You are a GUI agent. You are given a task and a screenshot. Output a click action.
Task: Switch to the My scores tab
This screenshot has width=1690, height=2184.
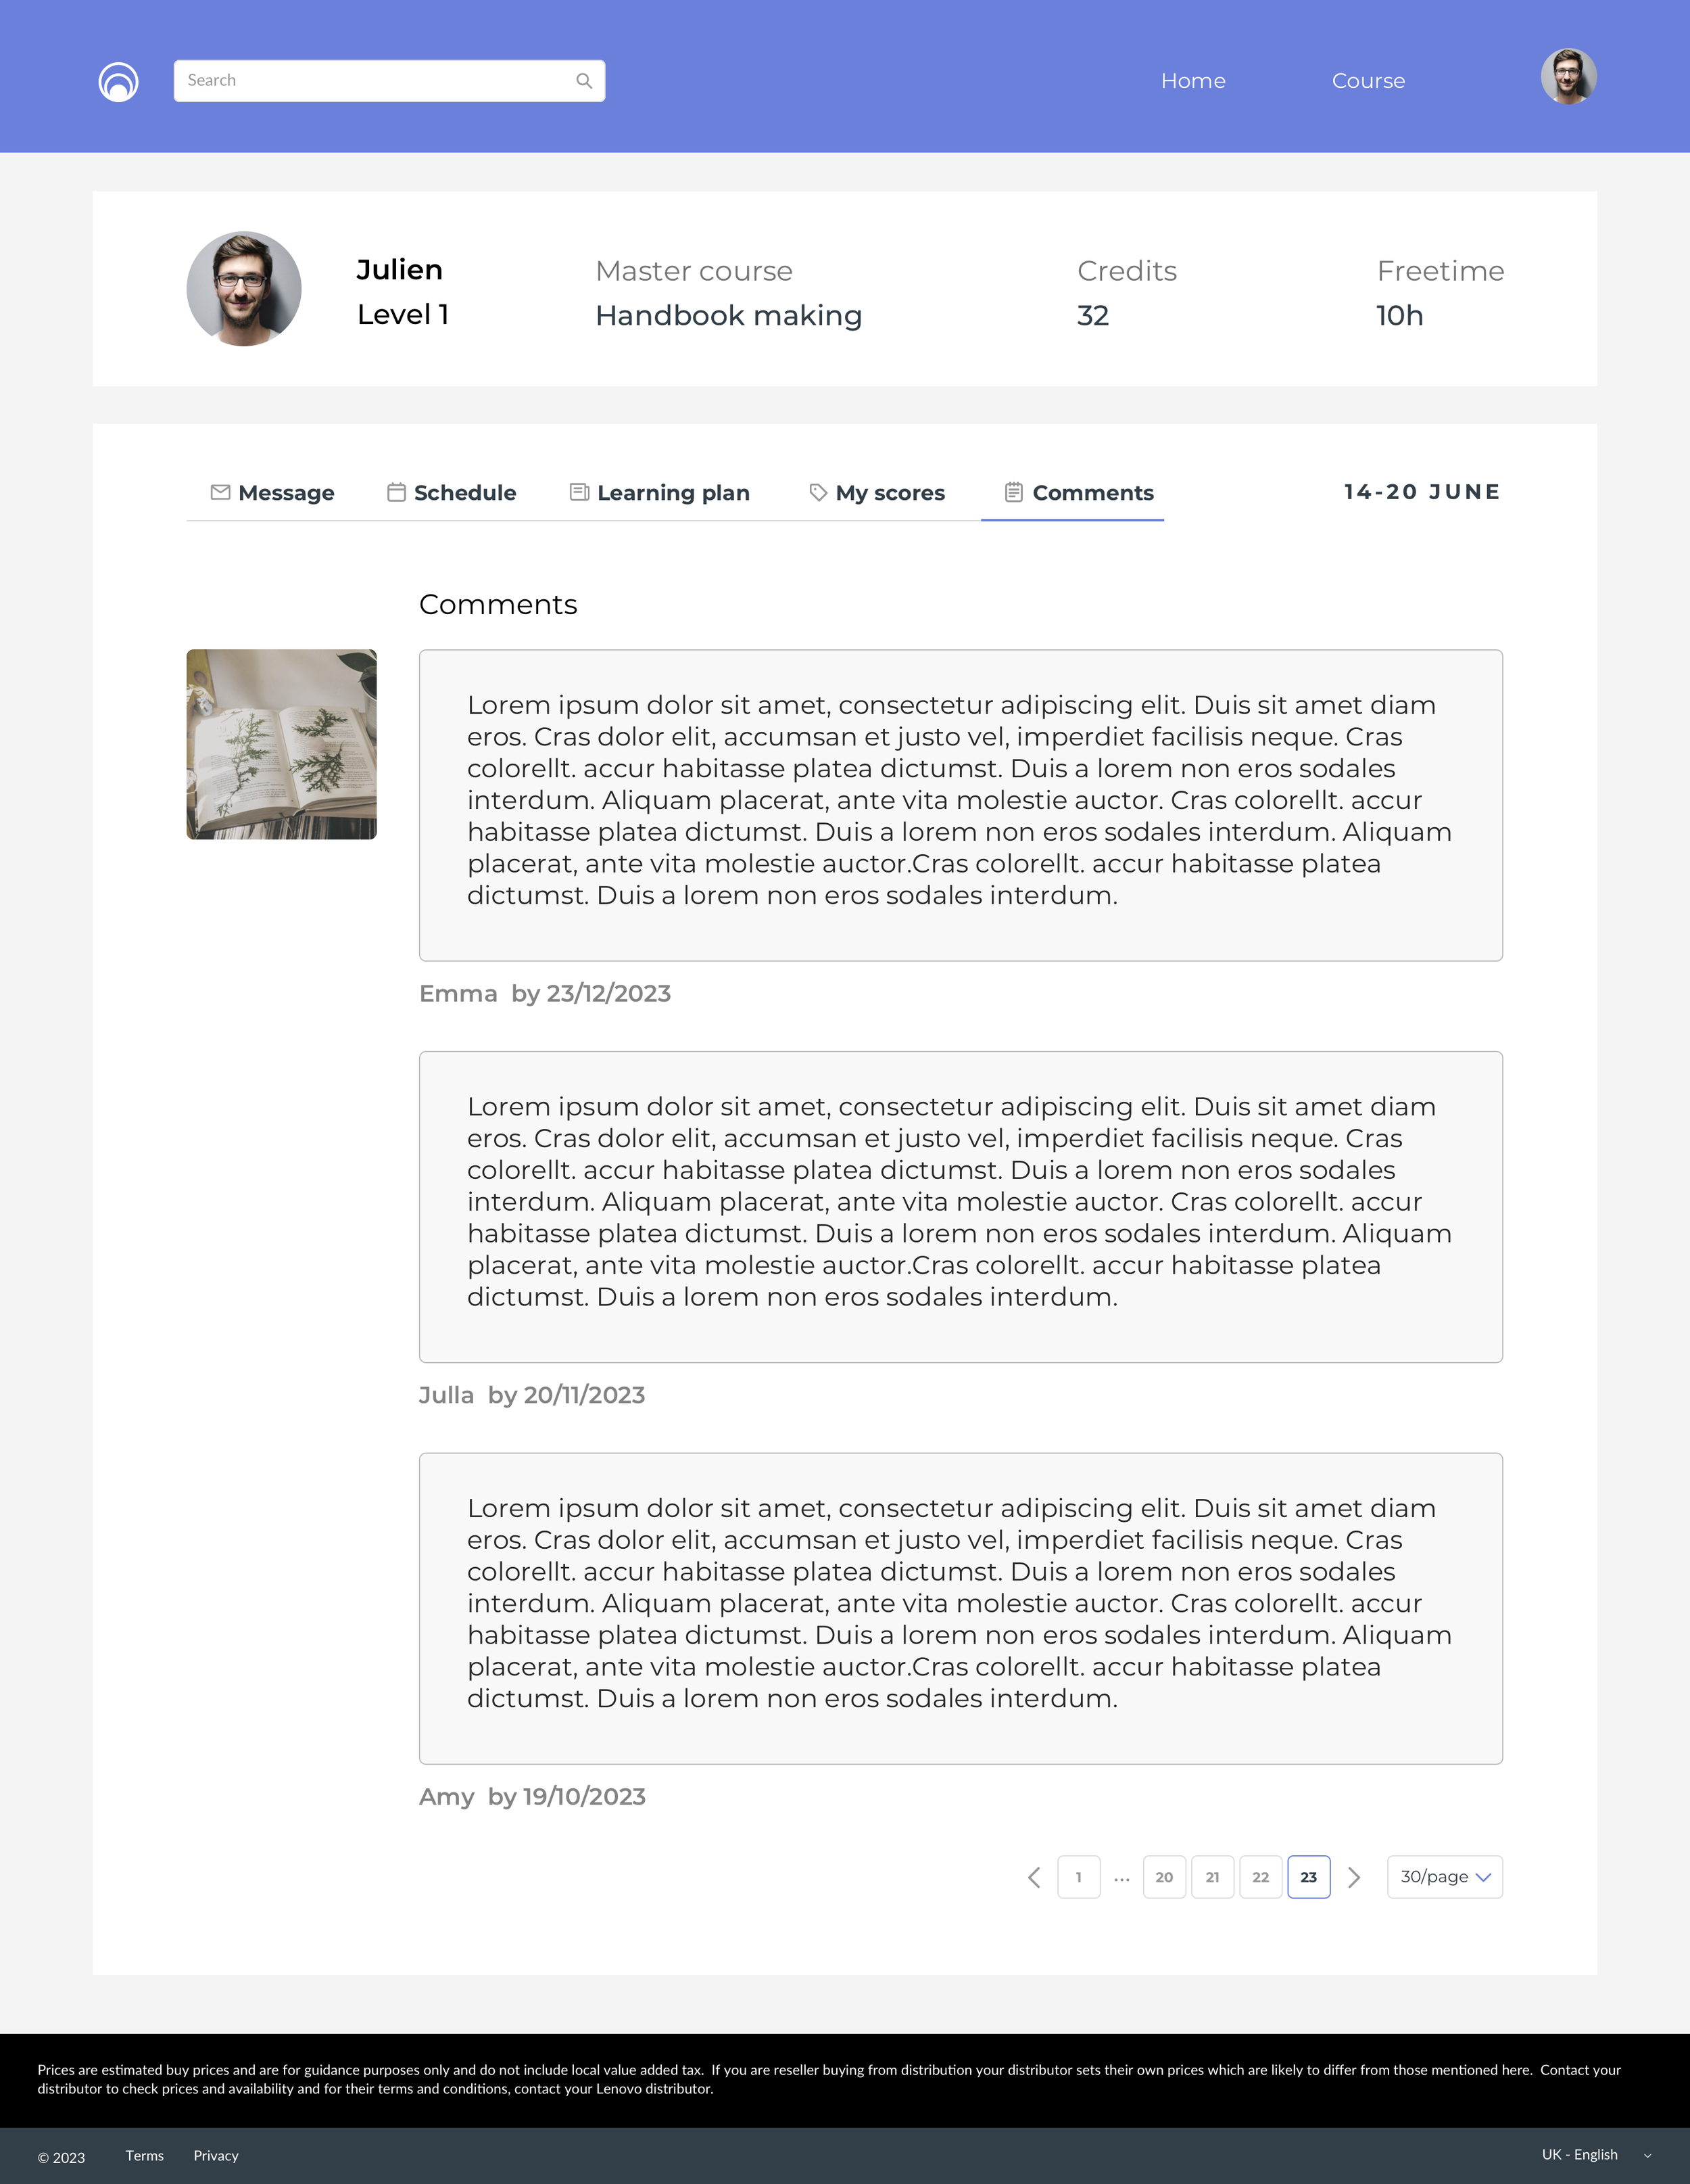point(890,493)
